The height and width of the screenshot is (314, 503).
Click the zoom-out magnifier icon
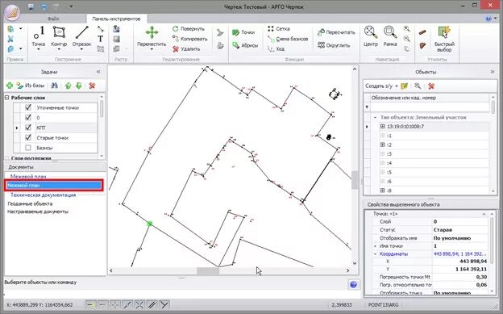click(x=407, y=39)
